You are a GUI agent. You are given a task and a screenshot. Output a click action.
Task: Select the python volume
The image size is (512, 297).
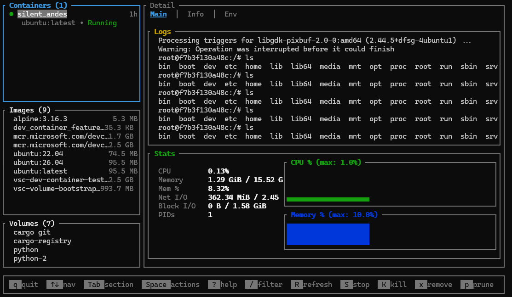click(x=26, y=250)
